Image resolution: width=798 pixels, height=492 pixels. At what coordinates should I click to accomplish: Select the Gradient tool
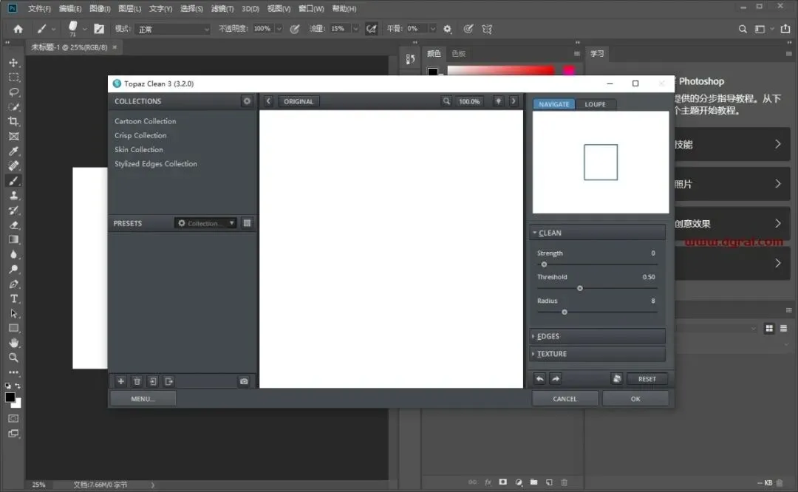coord(14,239)
